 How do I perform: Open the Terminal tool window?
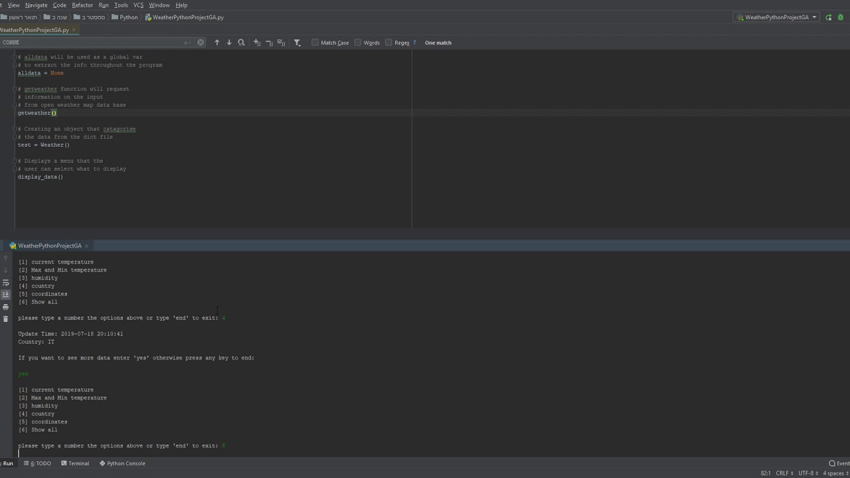(74, 463)
